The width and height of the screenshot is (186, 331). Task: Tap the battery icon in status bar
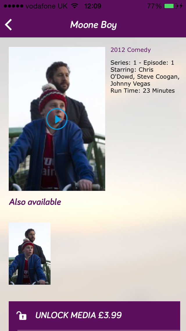pyautogui.click(x=171, y=6)
